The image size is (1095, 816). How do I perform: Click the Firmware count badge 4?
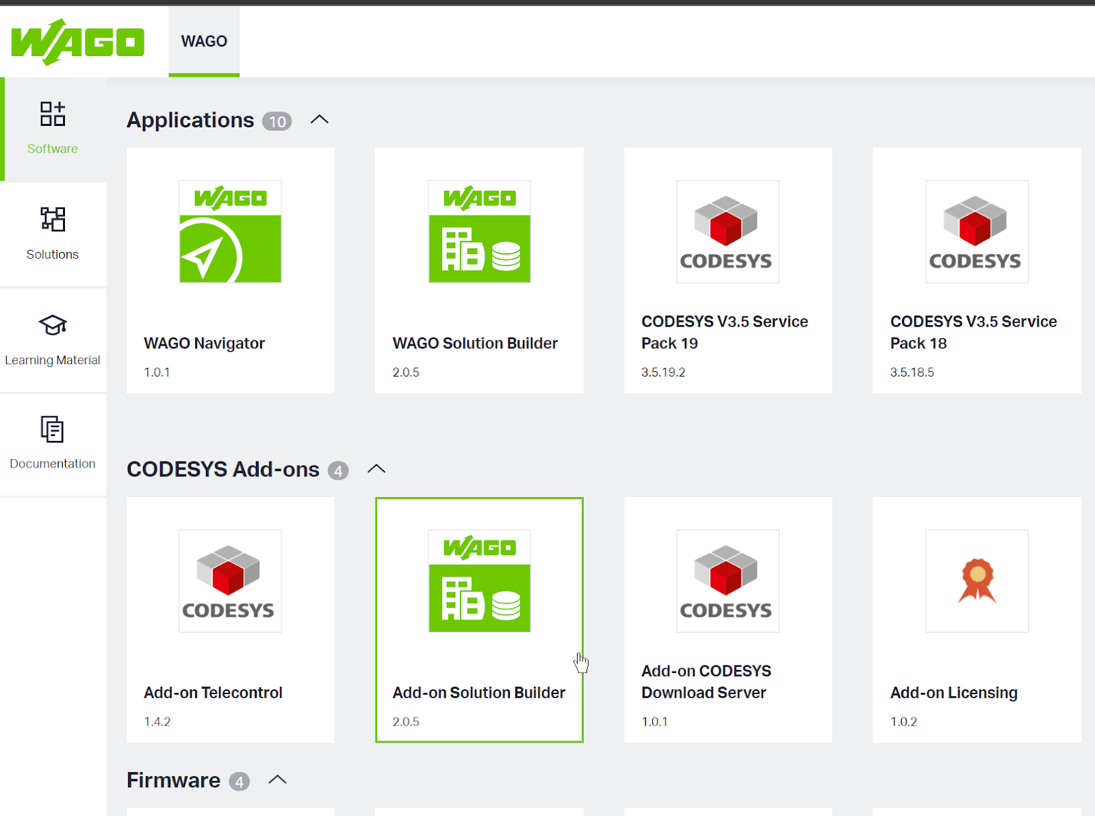pos(239,782)
